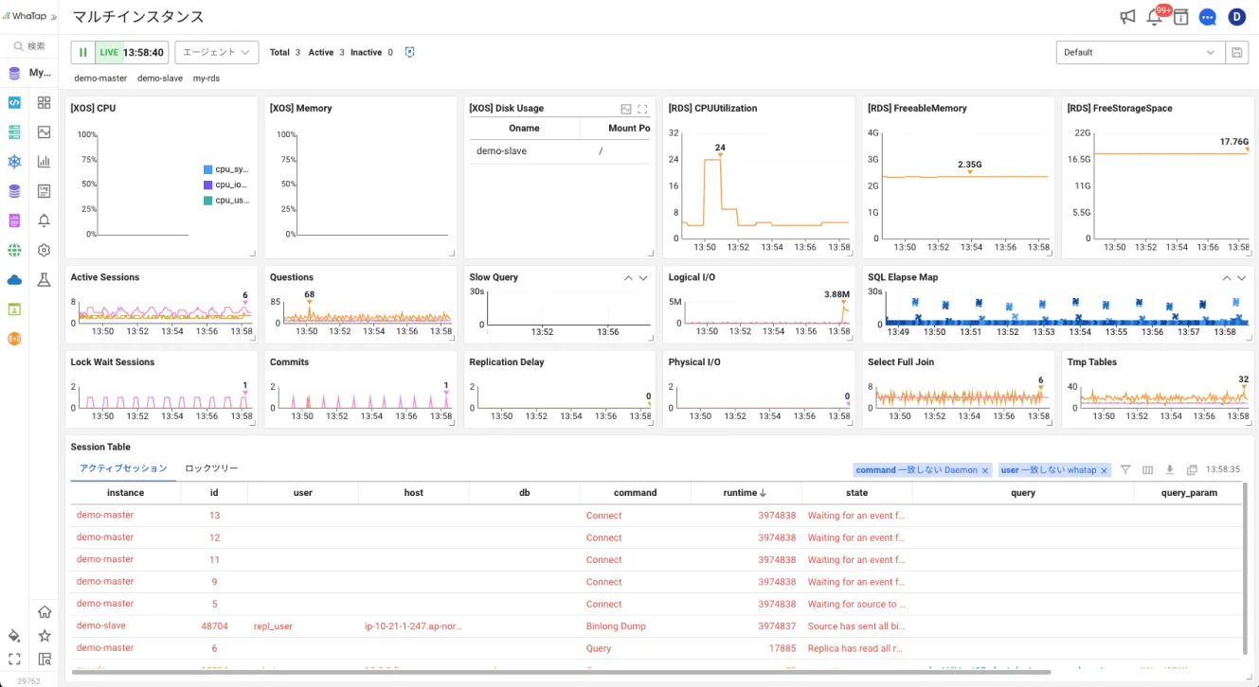The image size is (1259, 687).
Task: Open the announcements megaphone icon
Action: click(x=1127, y=17)
